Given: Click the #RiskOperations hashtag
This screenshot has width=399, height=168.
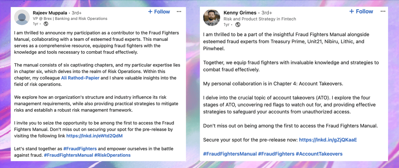Looking at the screenshot, I should pyautogui.click(x=112, y=155).
